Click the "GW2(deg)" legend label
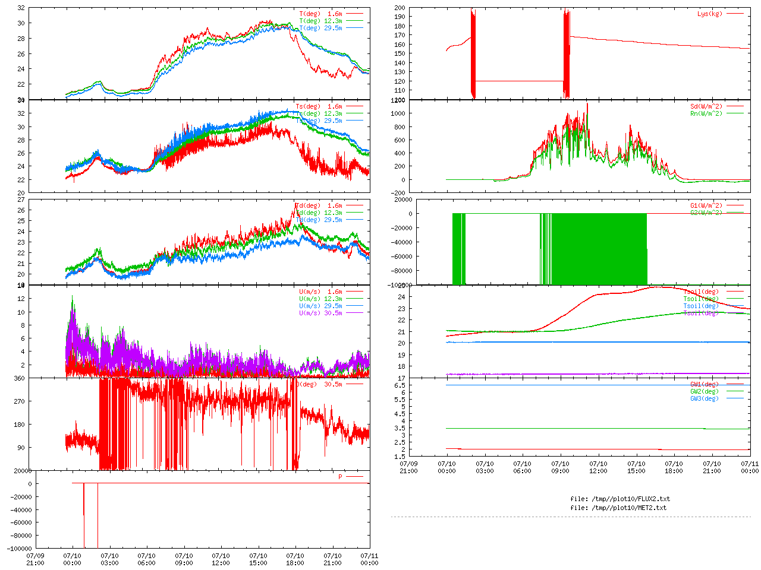761x570 pixels. click(705, 391)
